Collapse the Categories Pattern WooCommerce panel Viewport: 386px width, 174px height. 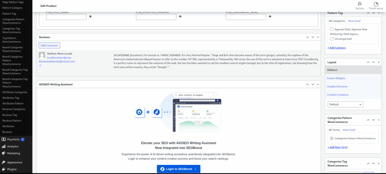378,120
